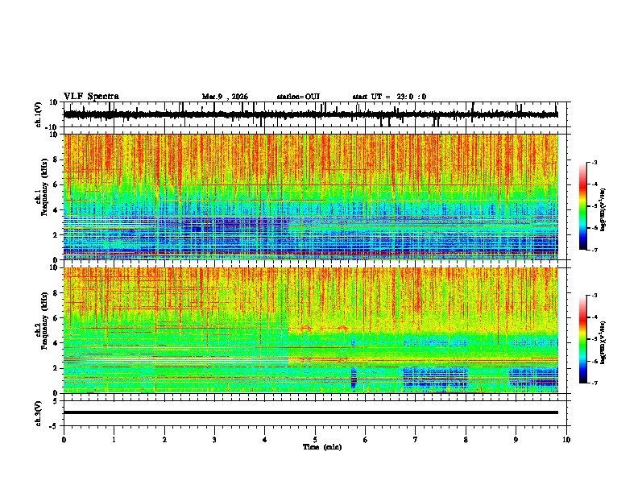Viewport: 638px width, 493px height.
Task: Click the '-7' value on ch.1 colorbar
Action: coord(594,250)
